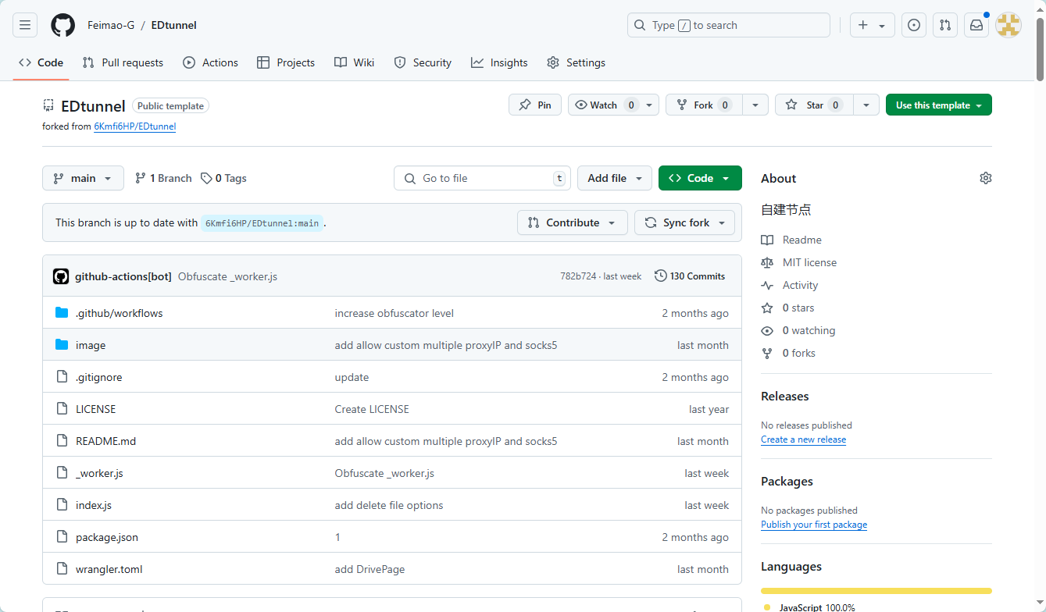Focus the Type / to search box
The height and width of the screenshot is (612, 1046).
(x=729, y=25)
